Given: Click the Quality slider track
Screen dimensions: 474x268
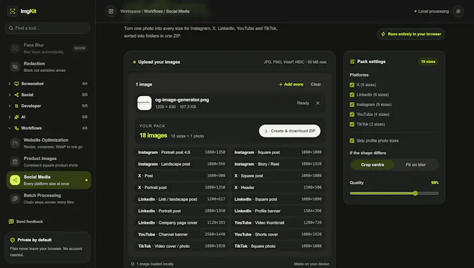Looking at the screenshot, I should (394, 193).
